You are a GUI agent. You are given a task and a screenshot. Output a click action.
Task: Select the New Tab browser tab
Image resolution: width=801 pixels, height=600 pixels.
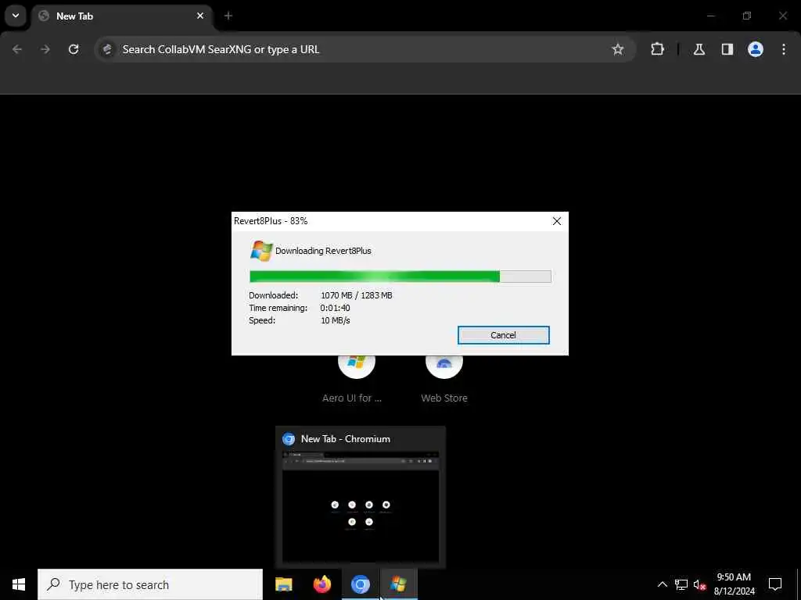click(x=122, y=16)
